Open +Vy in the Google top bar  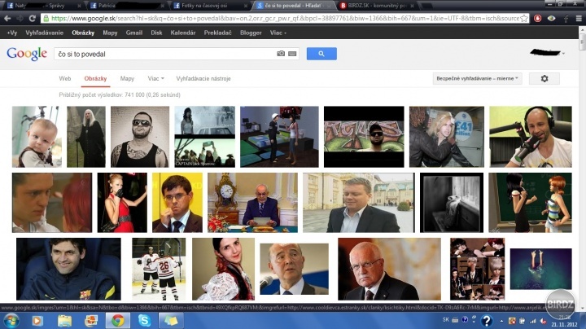(x=12, y=33)
